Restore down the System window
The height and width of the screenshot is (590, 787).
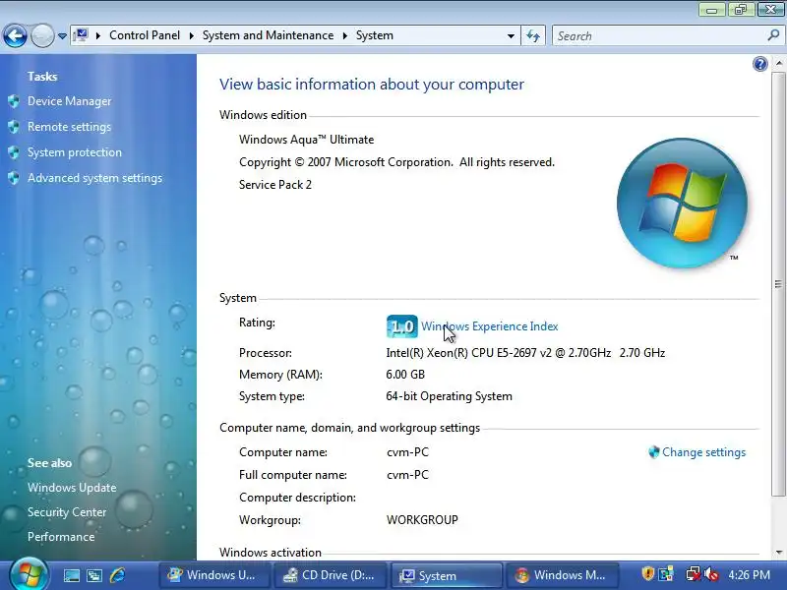(741, 9)
